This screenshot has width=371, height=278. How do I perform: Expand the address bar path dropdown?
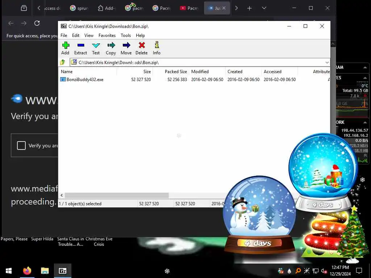327,62
